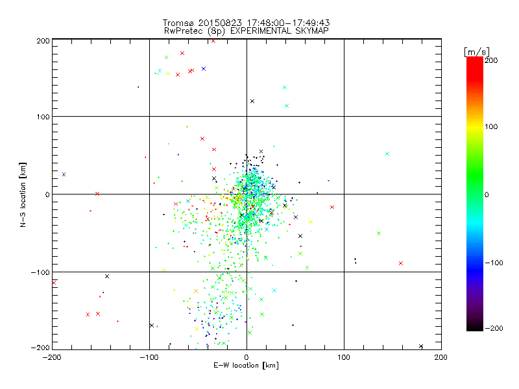519x389 pixels.
Task: Click the -200 tick label on N-S axis
Action: (40, 348)
